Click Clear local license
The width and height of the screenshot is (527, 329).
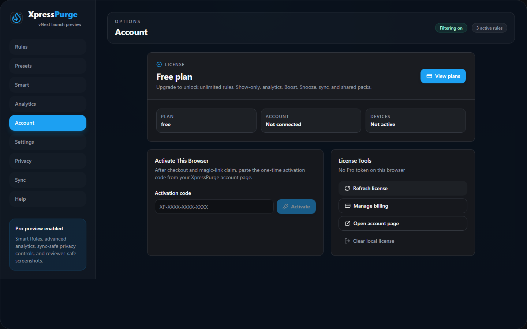pyautogui.click(x=403, y=241)
